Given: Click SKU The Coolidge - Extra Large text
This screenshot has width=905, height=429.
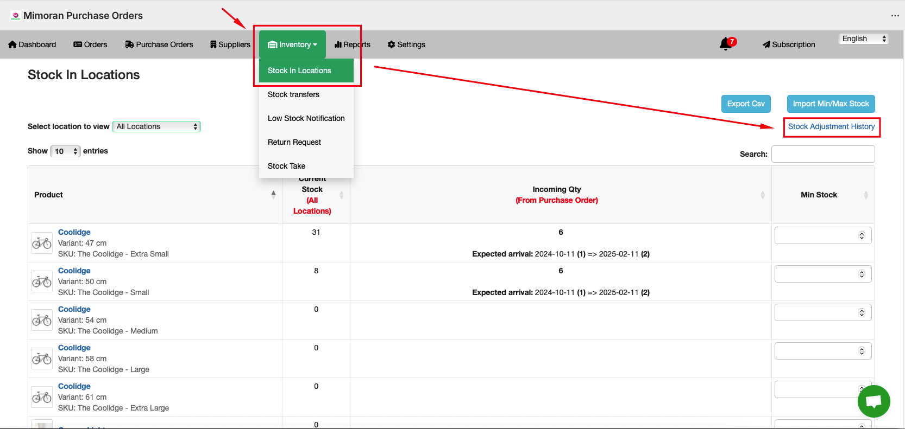Looking at the screenshot, I should tap(114, 408).
